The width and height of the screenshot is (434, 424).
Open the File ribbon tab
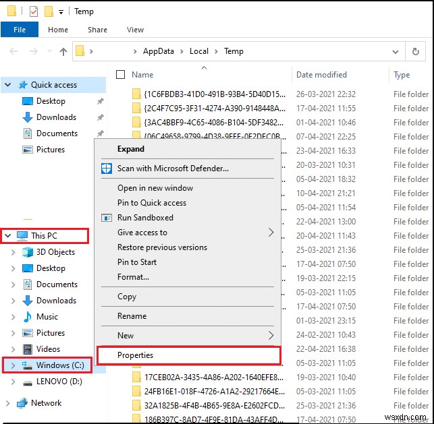(x=20, y=30)
